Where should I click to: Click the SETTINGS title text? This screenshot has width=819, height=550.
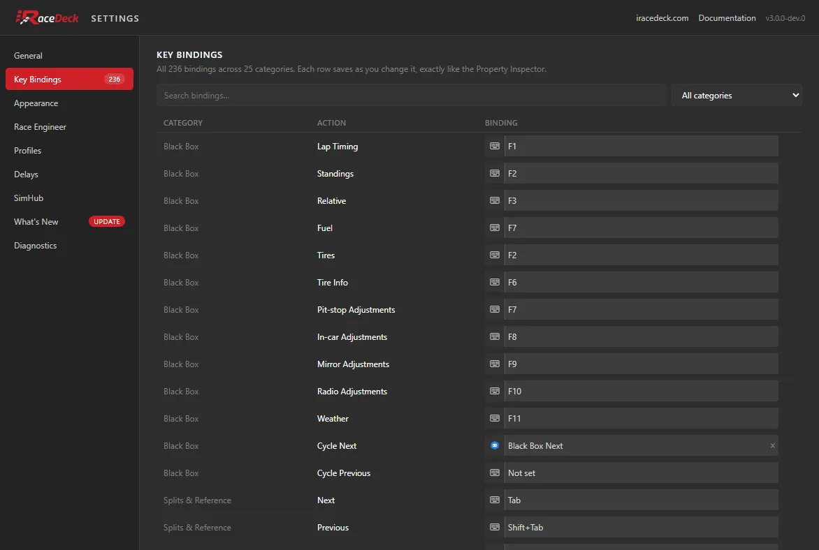(x=115, y=18)
